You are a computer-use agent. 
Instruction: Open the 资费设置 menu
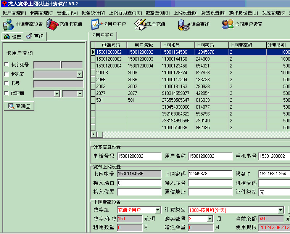pyautogui.click(x=213, y=13)
